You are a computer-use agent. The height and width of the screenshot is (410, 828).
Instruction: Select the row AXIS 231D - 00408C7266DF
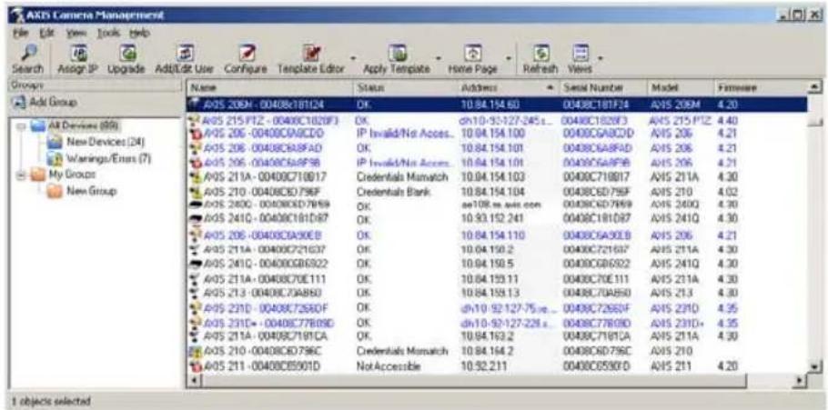point(498,307)
